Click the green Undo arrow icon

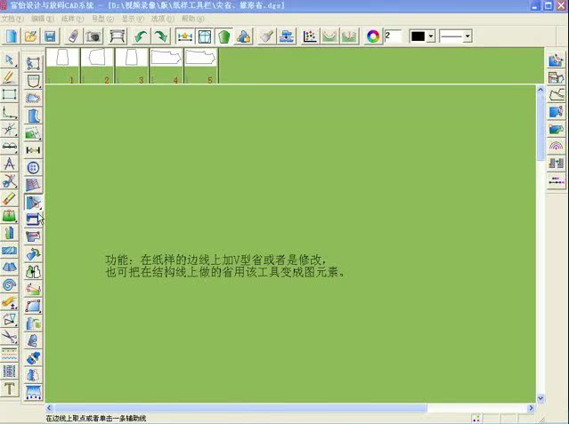click(x=141, y=36)
